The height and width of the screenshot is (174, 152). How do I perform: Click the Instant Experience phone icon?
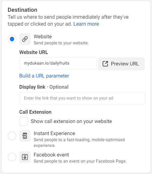[x=25, y=136]
